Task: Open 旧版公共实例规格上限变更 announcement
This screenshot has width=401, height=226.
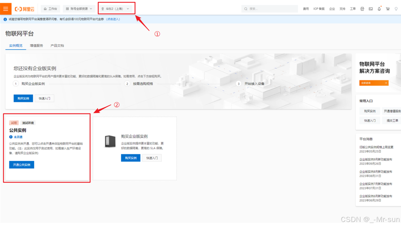Action: tap(376, 147)
